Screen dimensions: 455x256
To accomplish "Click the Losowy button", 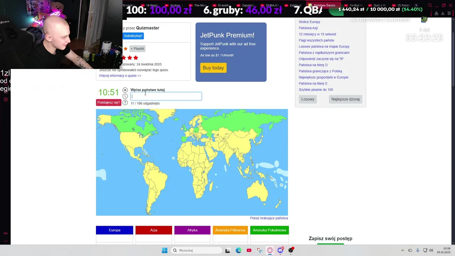I will click(308, 99).
